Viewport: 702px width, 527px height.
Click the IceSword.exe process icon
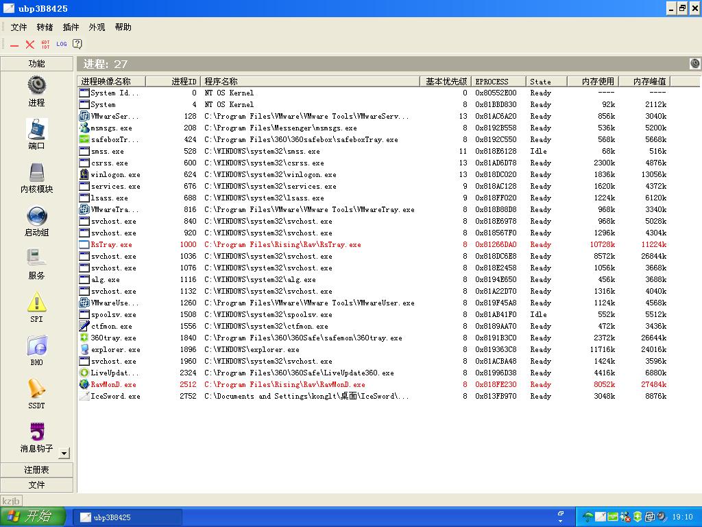[84, 396]
